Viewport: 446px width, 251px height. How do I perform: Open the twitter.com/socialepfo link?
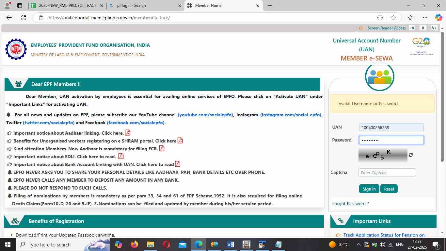tap(49, 123)
